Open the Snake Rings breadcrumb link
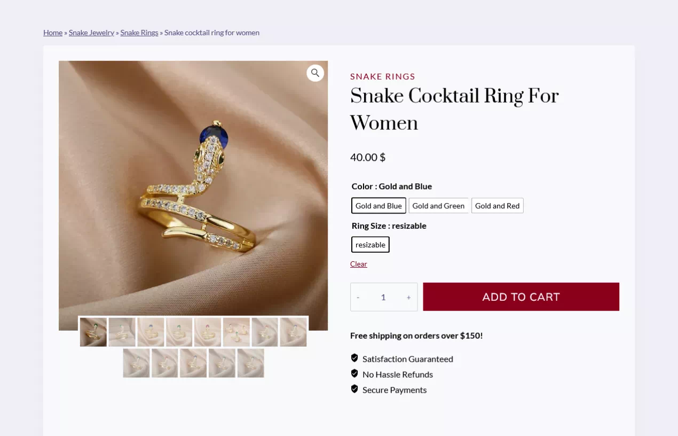Viewport: 678px width, 436px height. click(139, 33)
